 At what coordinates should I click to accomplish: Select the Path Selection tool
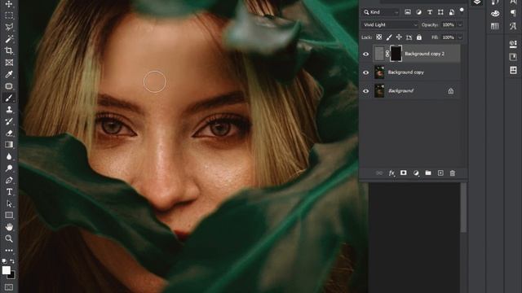coord(9,203)
